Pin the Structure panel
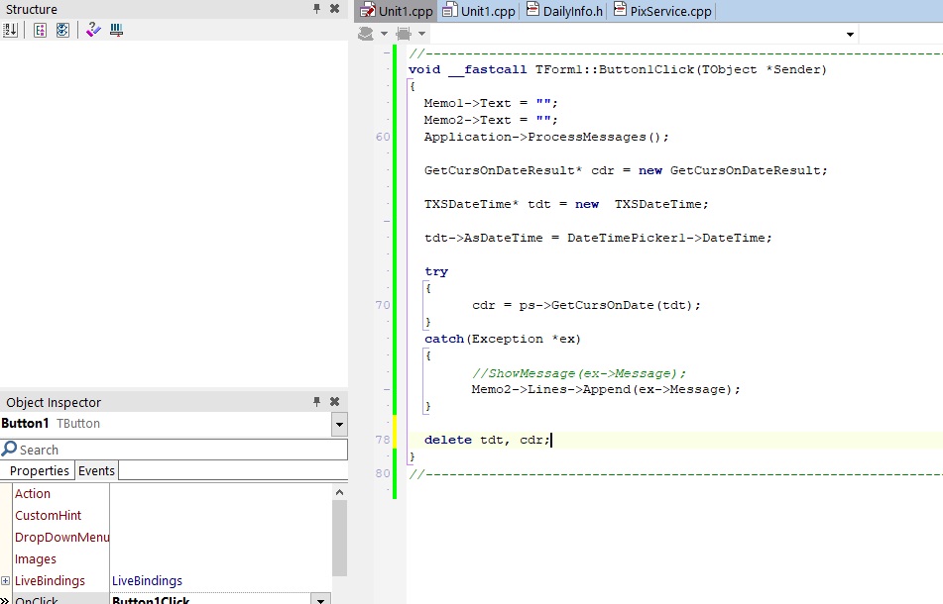This screenshot has width=943, height=604. pyautogui.click(x=317, y=8)
